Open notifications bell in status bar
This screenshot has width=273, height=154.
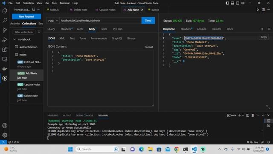[268, 142]
